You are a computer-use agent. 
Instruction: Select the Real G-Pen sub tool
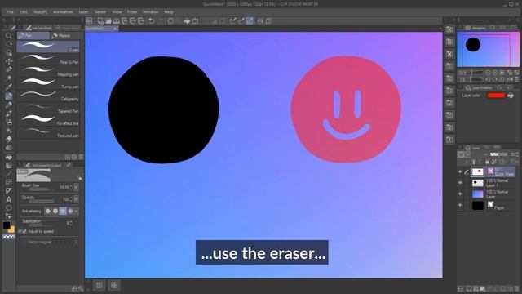pyautogui.click(x=49, y=60)
